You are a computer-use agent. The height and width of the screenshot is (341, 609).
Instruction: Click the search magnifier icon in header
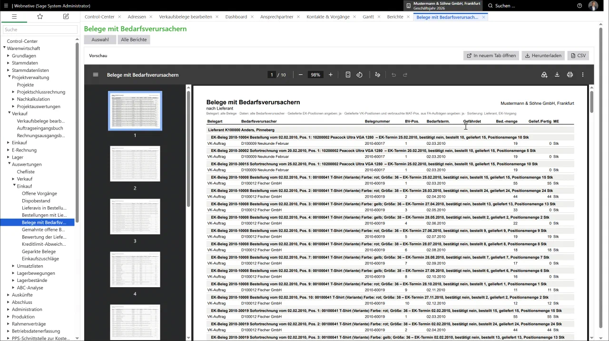click(x=491, y=6)
